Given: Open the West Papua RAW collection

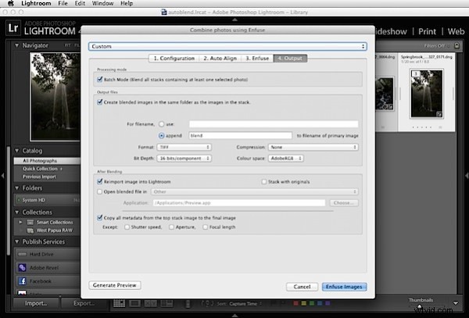Looking at the screenshot, I should coord(55,230).
